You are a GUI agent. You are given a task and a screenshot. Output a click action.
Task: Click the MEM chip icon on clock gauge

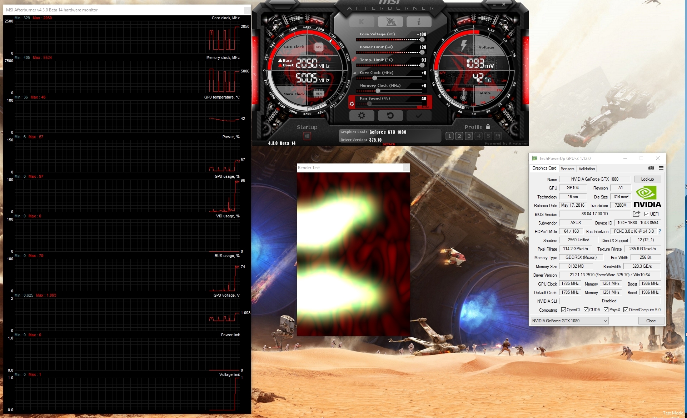pyautogui.click(x=319, y=94)
